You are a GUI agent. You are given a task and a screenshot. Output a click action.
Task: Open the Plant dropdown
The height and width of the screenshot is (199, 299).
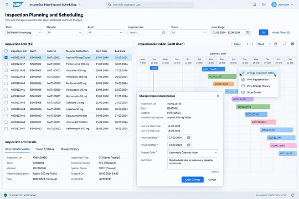24,33
